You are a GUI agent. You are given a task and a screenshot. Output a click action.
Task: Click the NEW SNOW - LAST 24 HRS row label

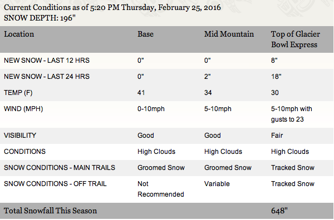point(47,77)
